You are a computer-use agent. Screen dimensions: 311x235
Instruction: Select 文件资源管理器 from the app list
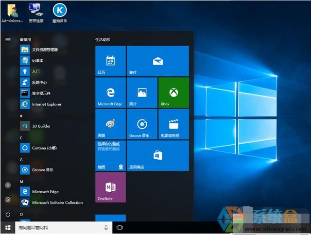[45, 50]
